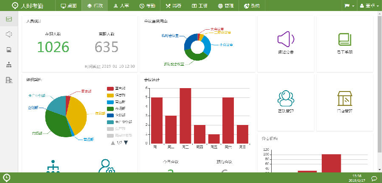
Task: Open the 工资 menu in top navigation
Action: (200, 6)
